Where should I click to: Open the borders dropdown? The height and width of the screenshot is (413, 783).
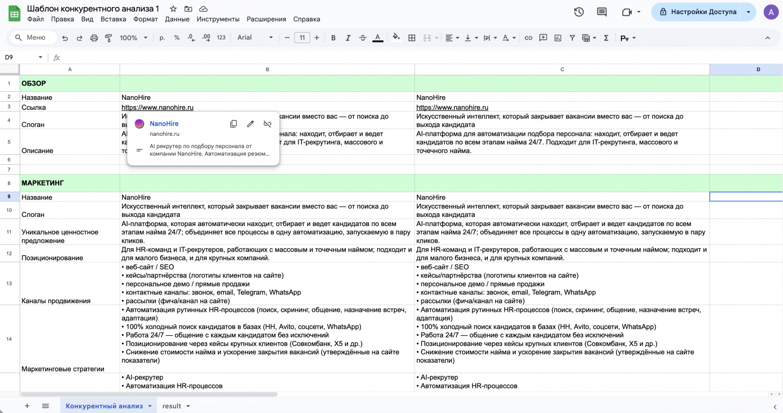click(412, 38)
